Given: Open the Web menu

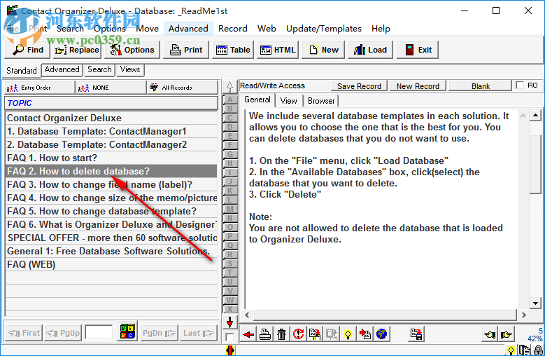Looking at the screenshot, I should 267,29.
